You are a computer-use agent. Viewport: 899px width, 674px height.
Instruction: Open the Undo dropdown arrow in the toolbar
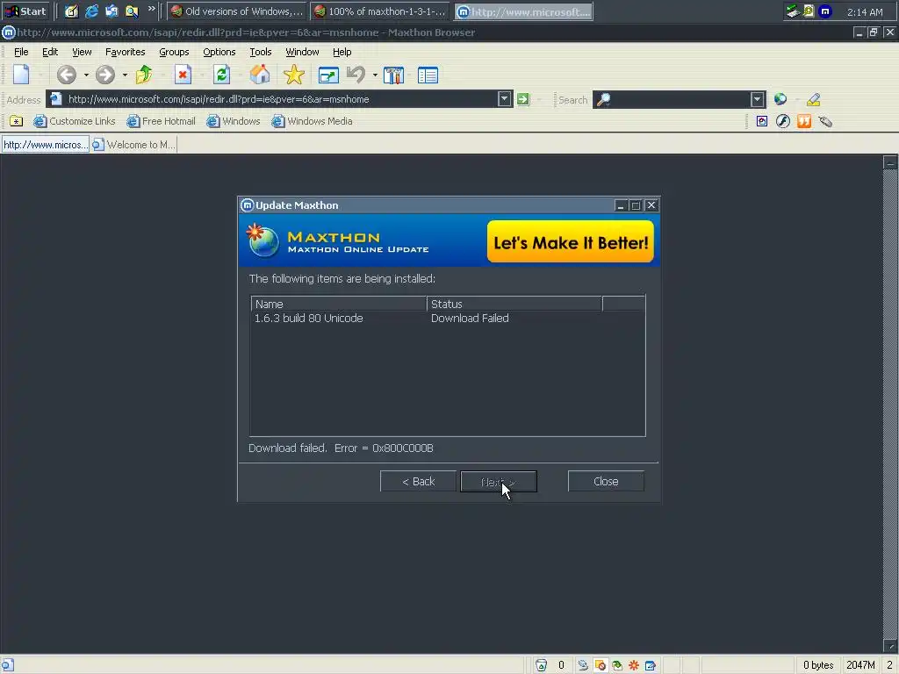click(375, 75)
